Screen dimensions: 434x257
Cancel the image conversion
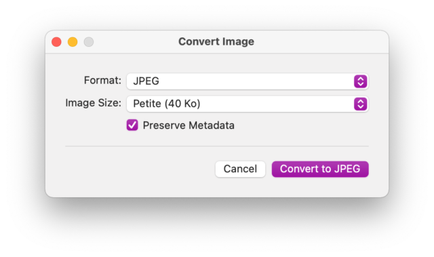240,169
